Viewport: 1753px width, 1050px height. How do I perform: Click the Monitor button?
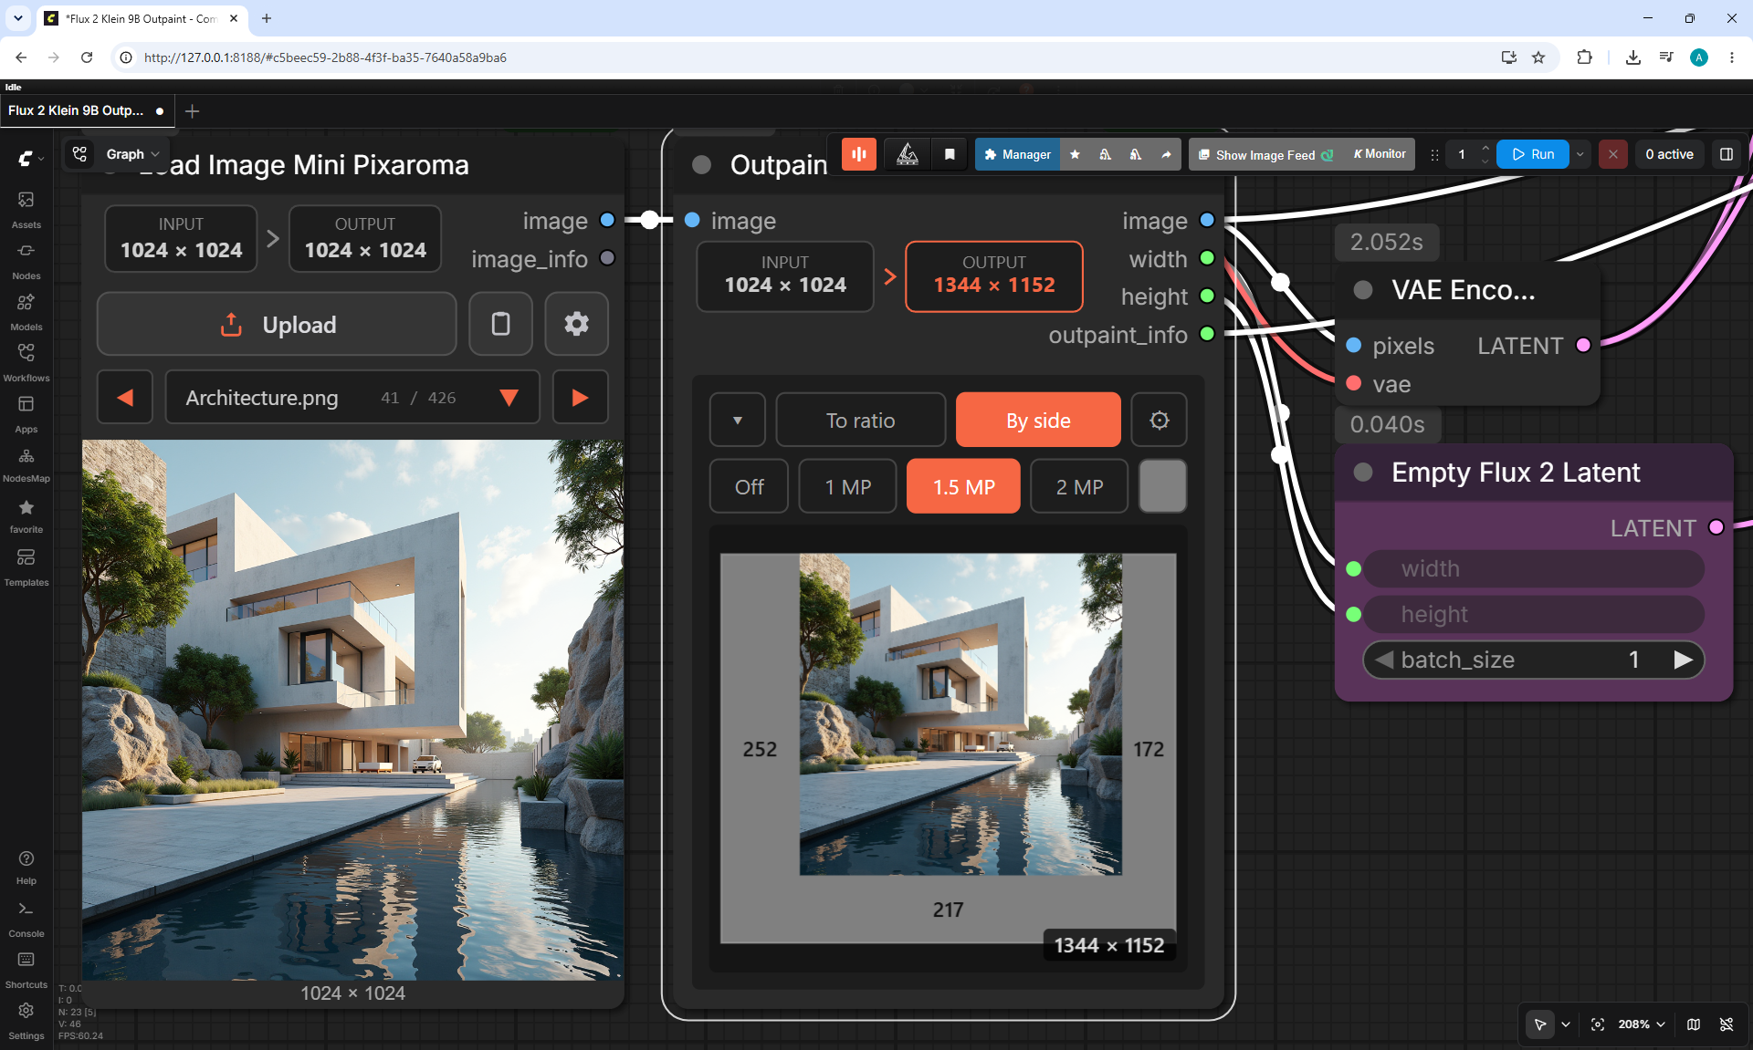pos(1380,154)
